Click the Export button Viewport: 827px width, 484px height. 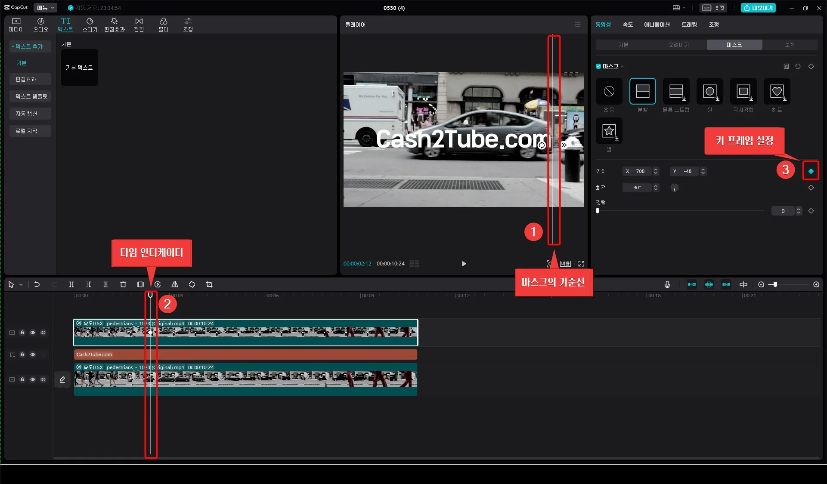coord(758,8)
